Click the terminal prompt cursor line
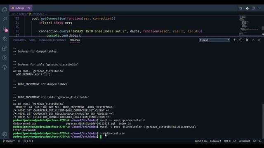Image resolution: width=264 pixels, height=148 pixels. 57,137
